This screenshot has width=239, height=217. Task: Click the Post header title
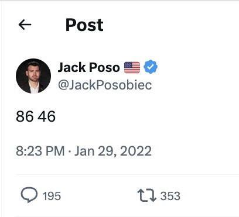[84, 25]
